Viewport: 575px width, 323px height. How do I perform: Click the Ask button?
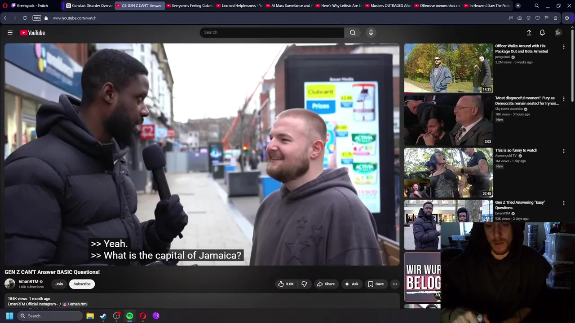pyautogui.click(x=351, y=284)
